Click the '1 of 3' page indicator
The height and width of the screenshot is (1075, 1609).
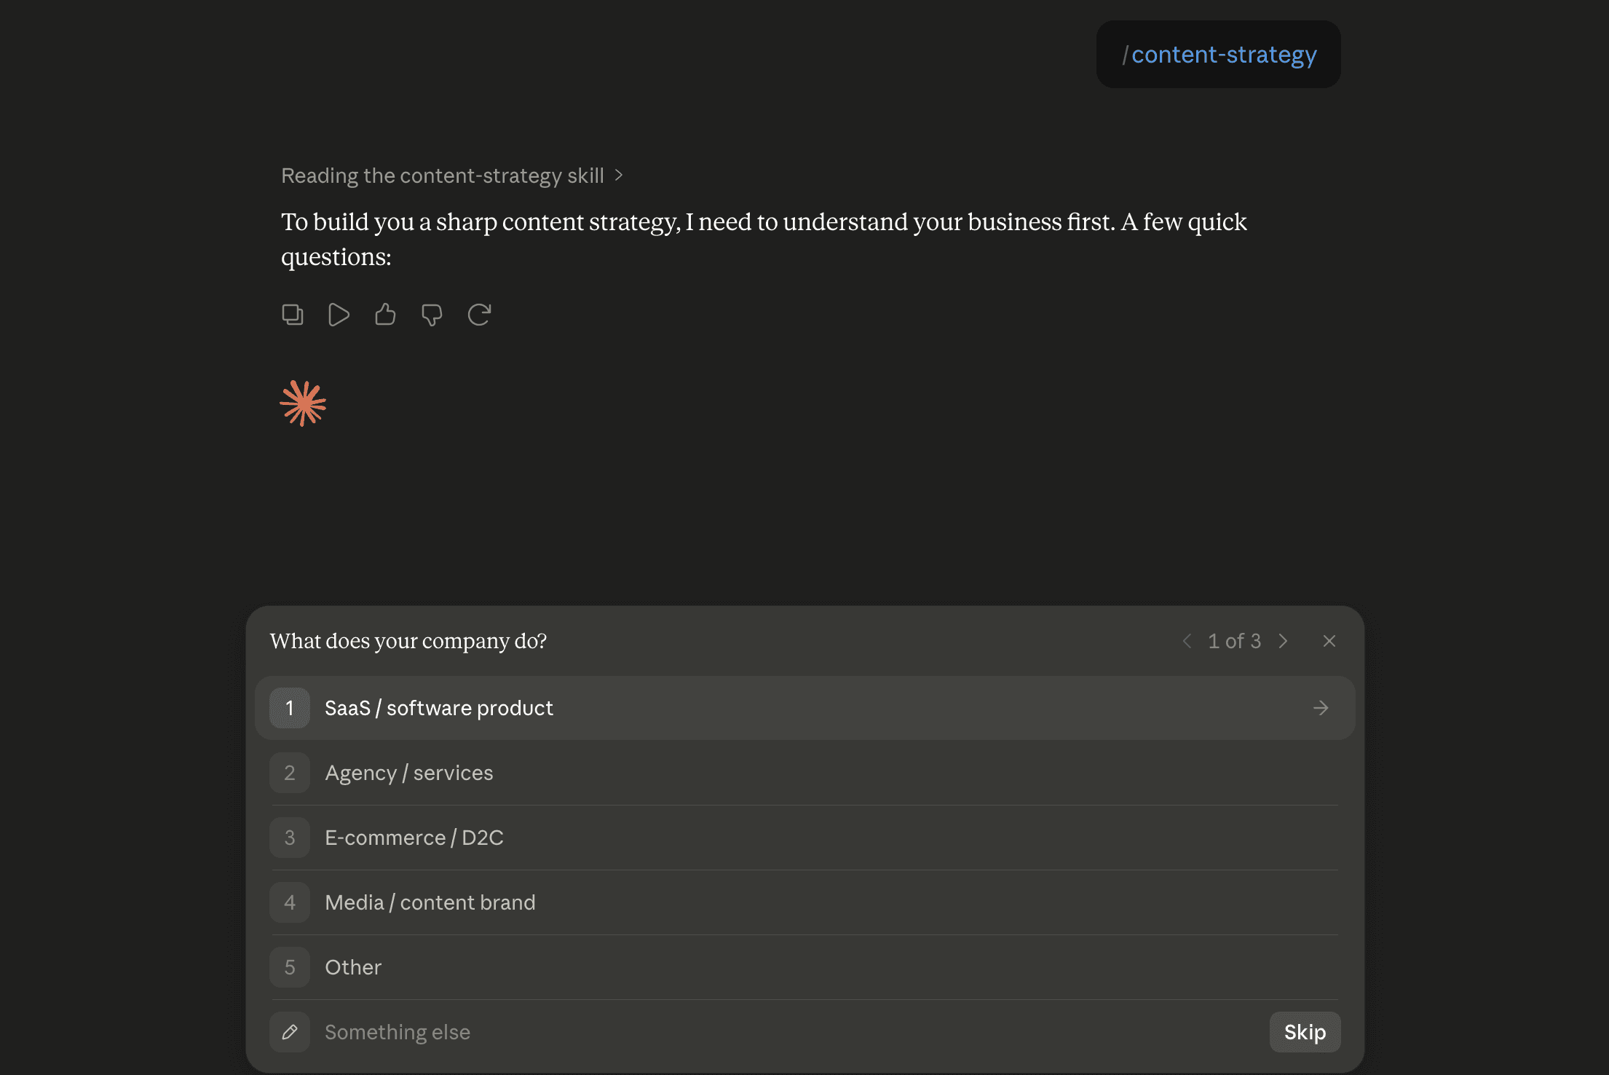point(1234,641)
